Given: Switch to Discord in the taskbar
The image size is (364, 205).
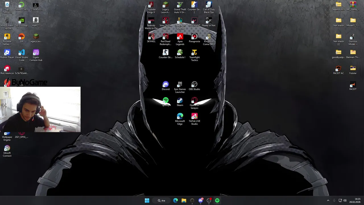Looking at the screenshot, I should click(200, 200).
